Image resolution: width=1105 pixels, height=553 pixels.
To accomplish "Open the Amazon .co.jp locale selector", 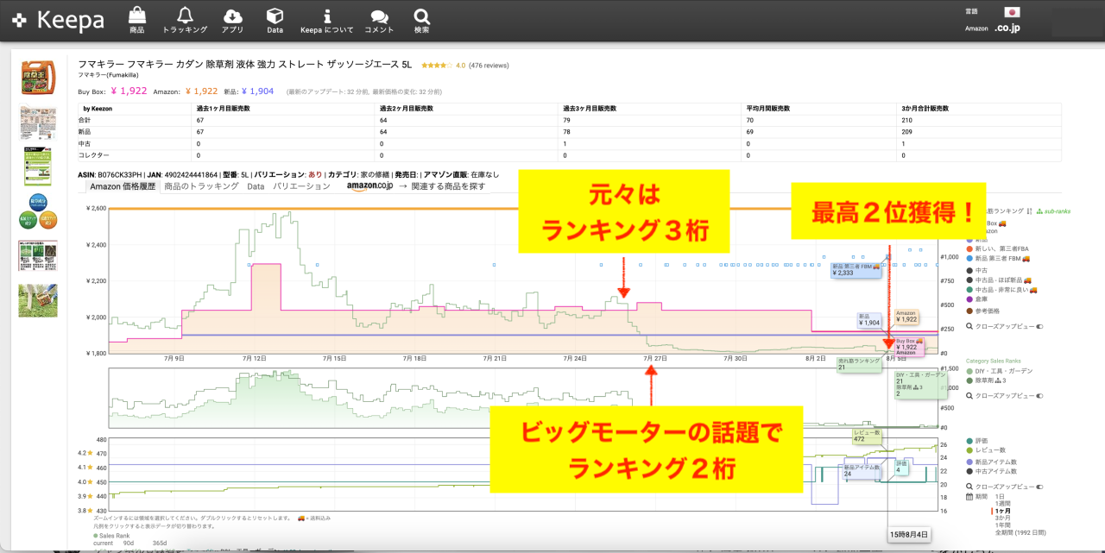I will pos(1006,28).
